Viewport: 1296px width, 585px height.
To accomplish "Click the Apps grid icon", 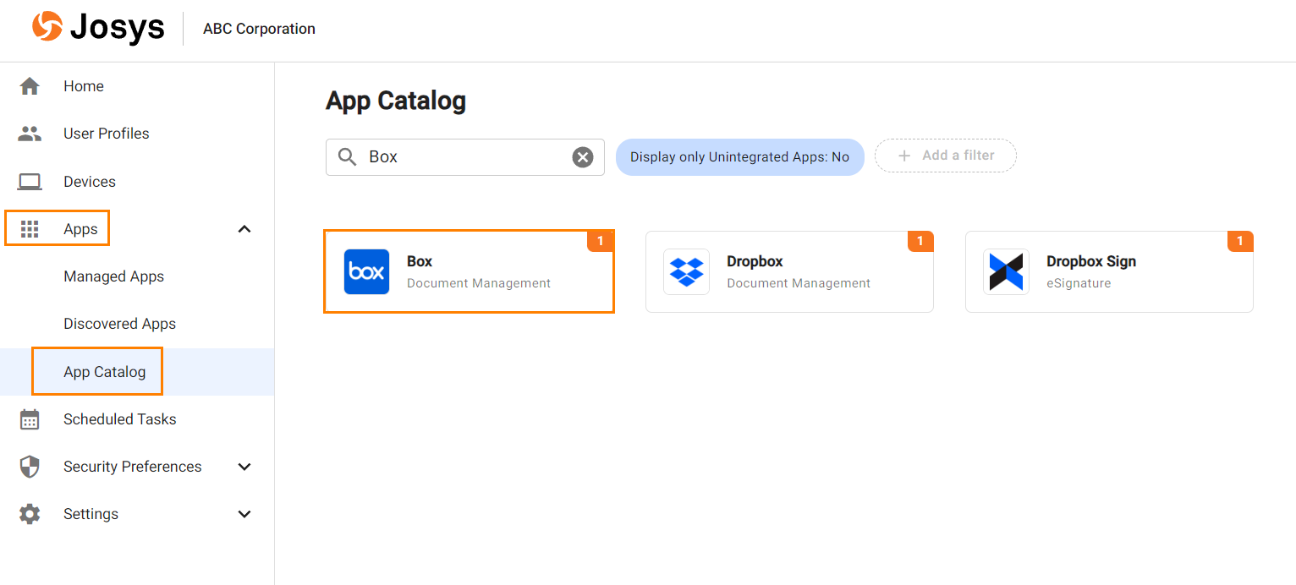I will [30, 229].
